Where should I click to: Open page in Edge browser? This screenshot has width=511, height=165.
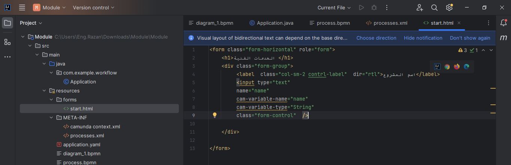(x=466, y=67)
